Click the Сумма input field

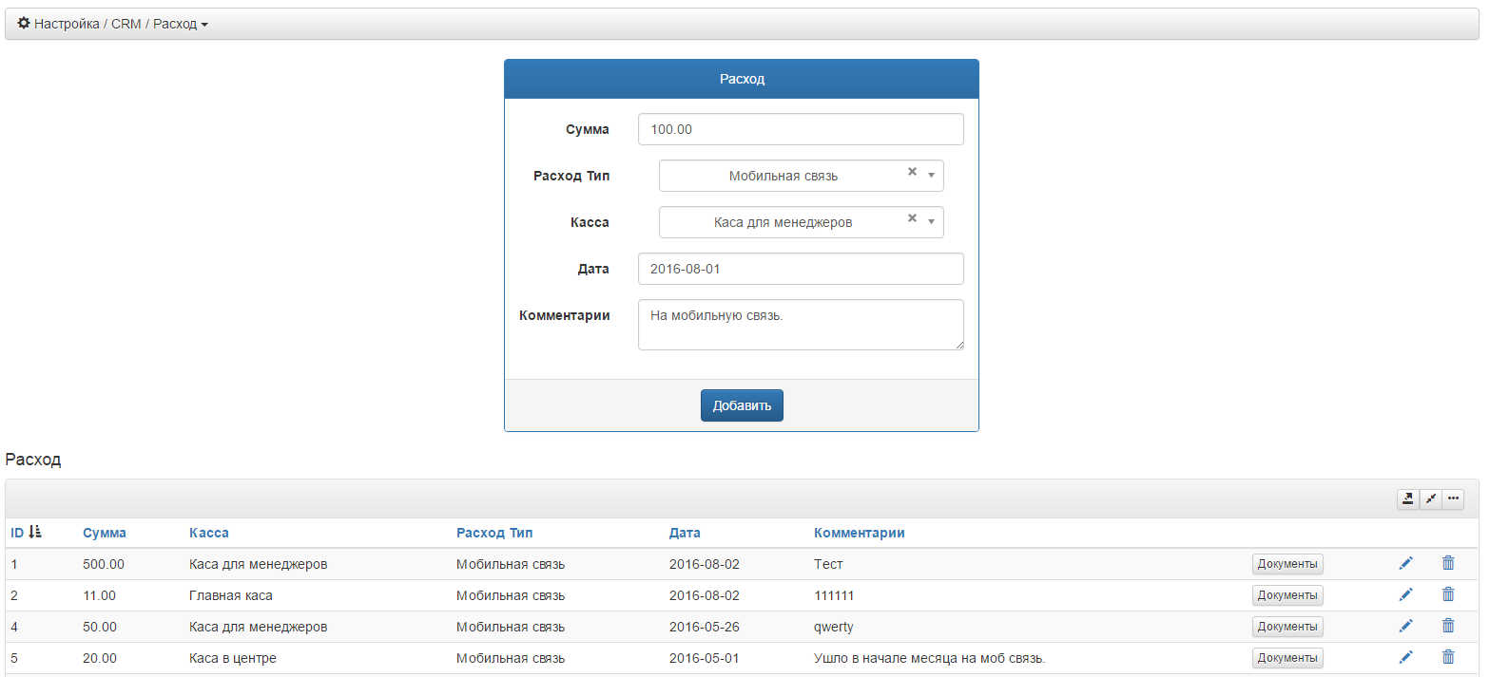tap(801, 129)
